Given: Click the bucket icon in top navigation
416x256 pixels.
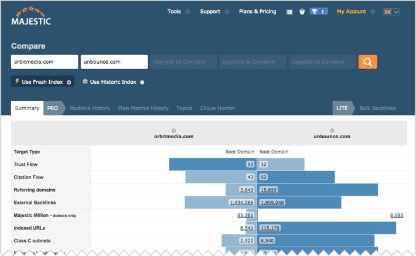Looking at the screenshot, I should click(302, 12).
